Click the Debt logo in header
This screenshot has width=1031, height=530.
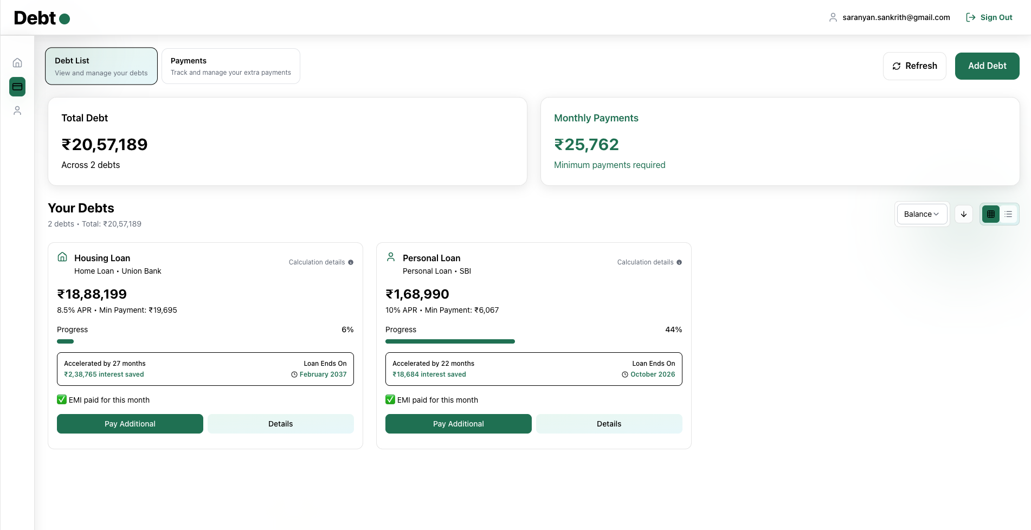(x=42, y=18)
